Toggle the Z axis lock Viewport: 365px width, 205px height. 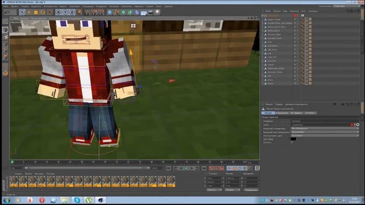tap(72, 12)
